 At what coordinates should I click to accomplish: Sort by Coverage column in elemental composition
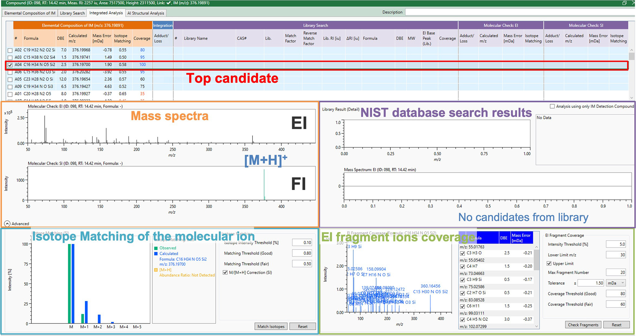tap(142, 38)
